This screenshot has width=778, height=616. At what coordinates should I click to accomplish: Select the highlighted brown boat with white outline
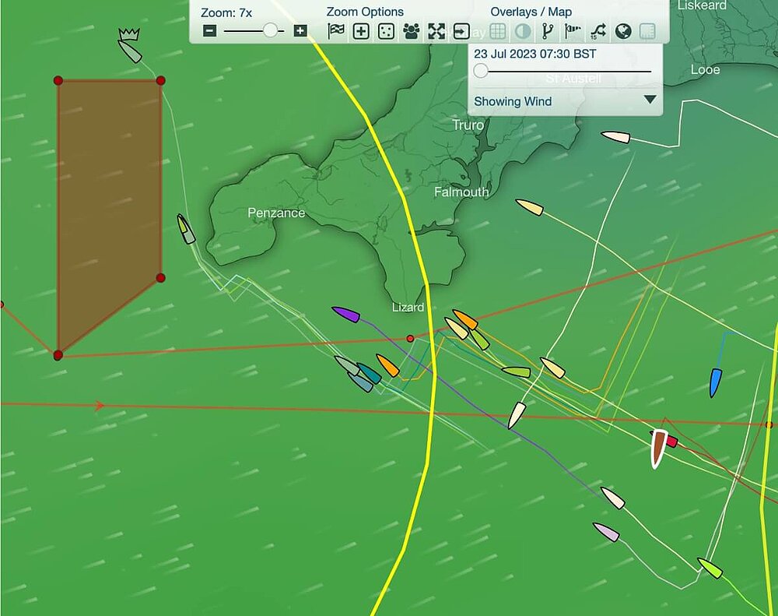(x=658, y=449)
